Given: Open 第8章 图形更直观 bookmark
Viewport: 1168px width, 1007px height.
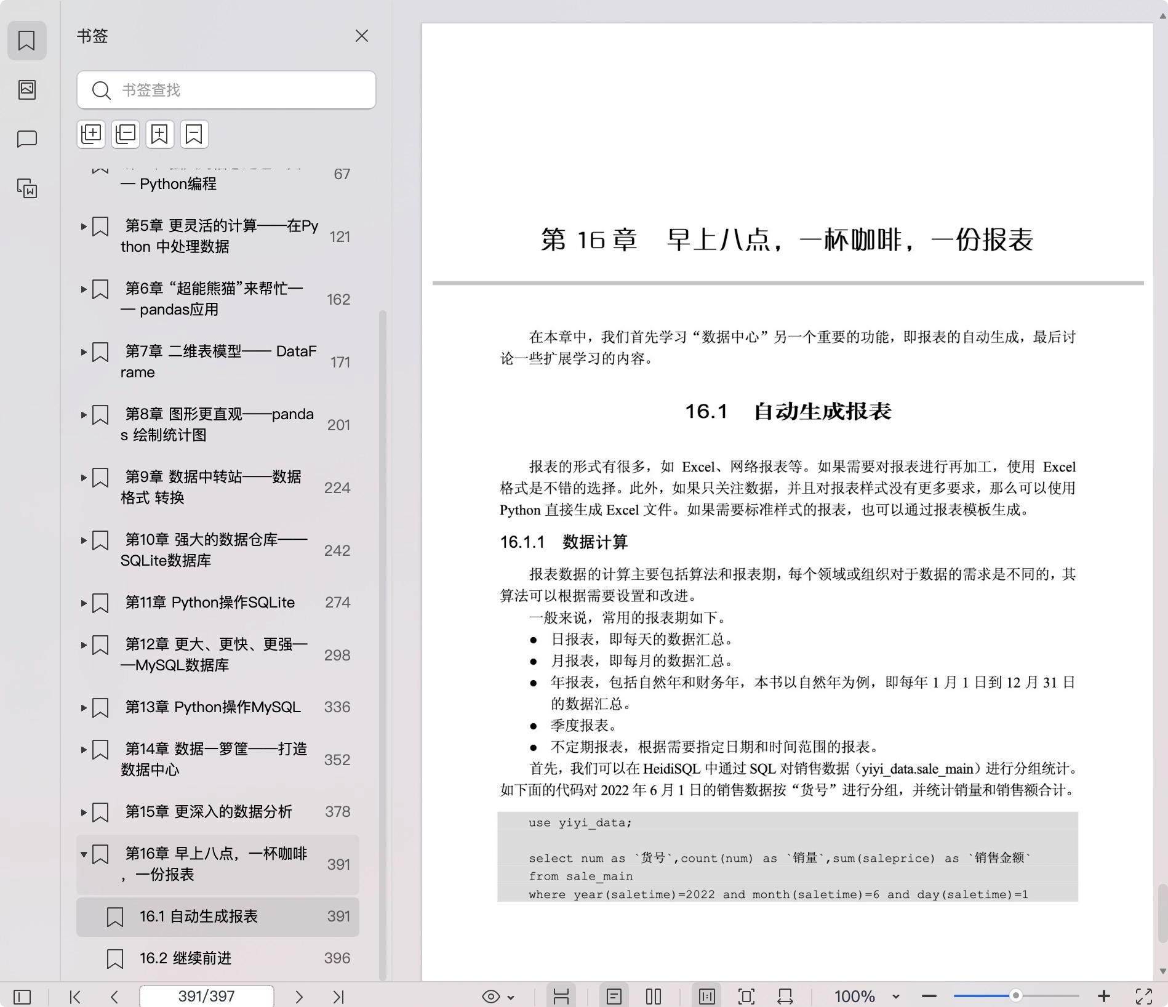Looking at the screenshot, I should click(217, 425).
